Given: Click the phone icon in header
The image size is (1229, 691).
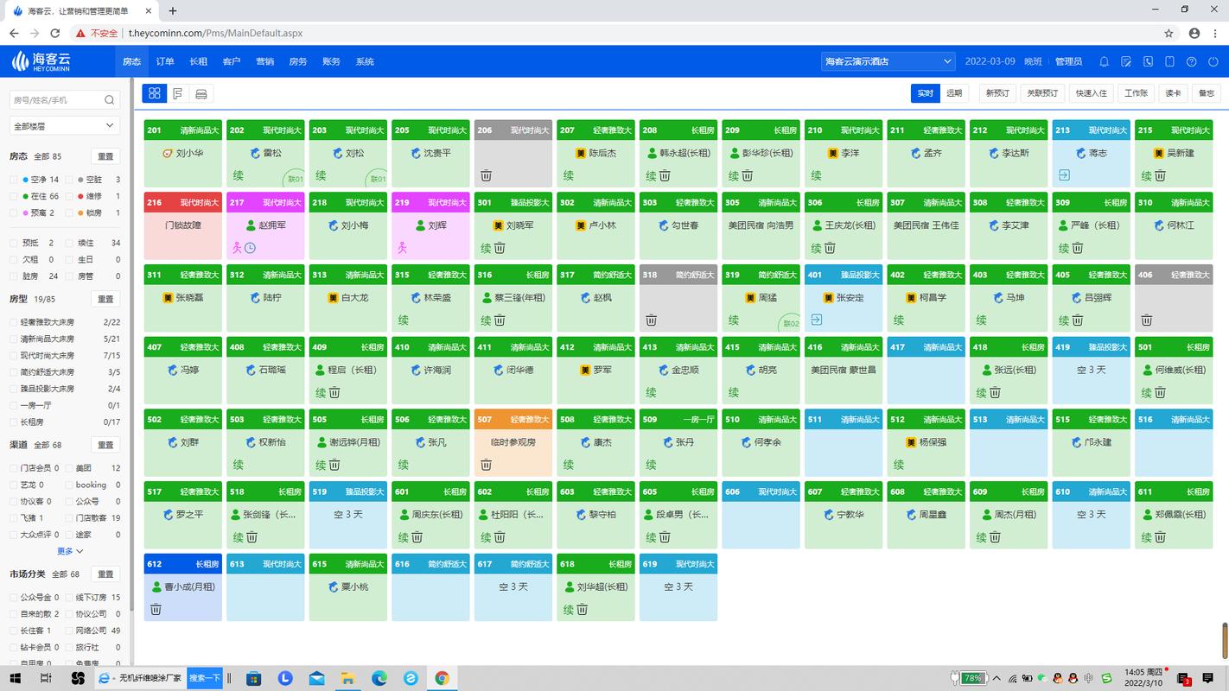Looking at the screenshot, I should click(x=1148, y=61).
